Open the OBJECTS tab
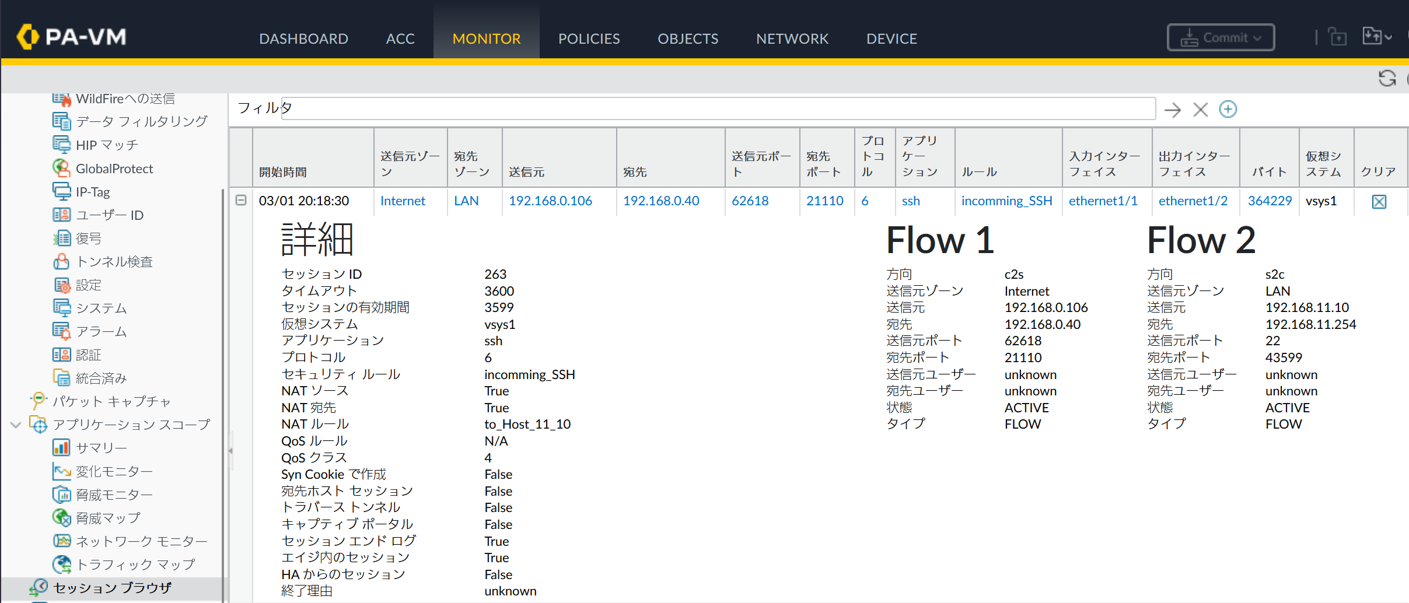The width and height of the screenshot is (1409, 603). (x=688, y=38)
